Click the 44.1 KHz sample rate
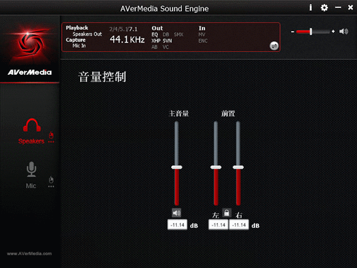The image size is (357, 268). [127, 40]
